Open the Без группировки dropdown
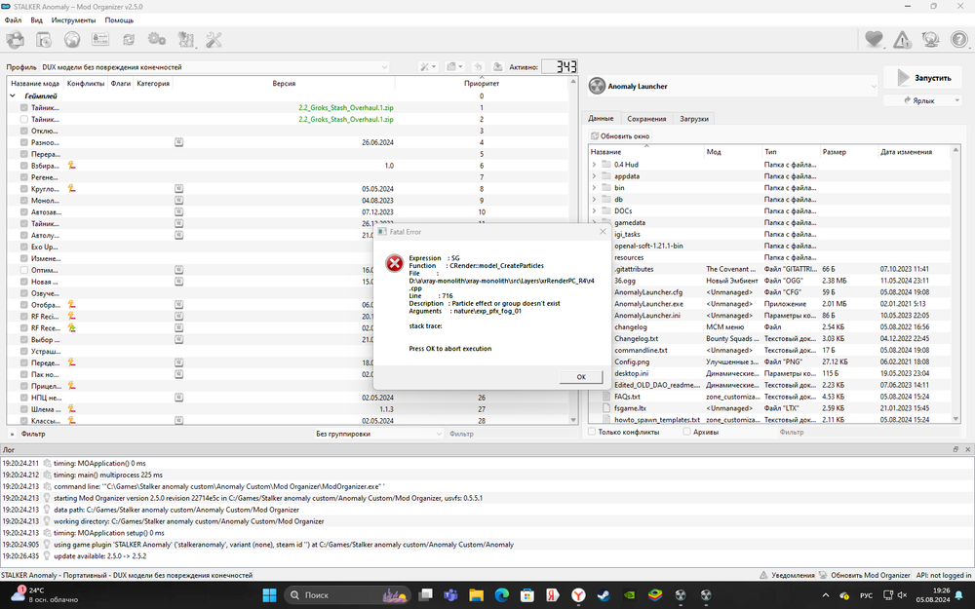Viewport: 975px width, 609px height. click(380, 432)
